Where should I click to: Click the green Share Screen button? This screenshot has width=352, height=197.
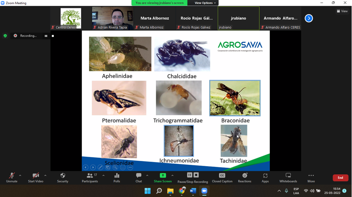(163, 178)
